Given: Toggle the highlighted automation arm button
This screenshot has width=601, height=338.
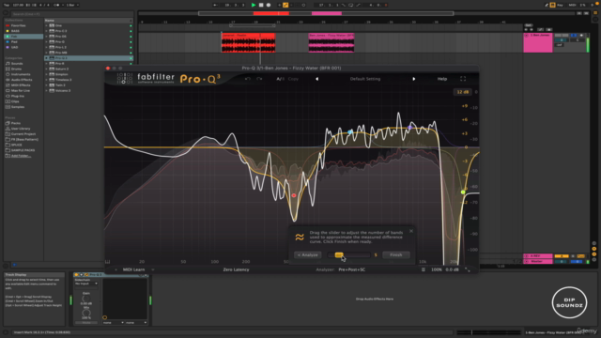Looking at the screenshot, I should (285, 5).
